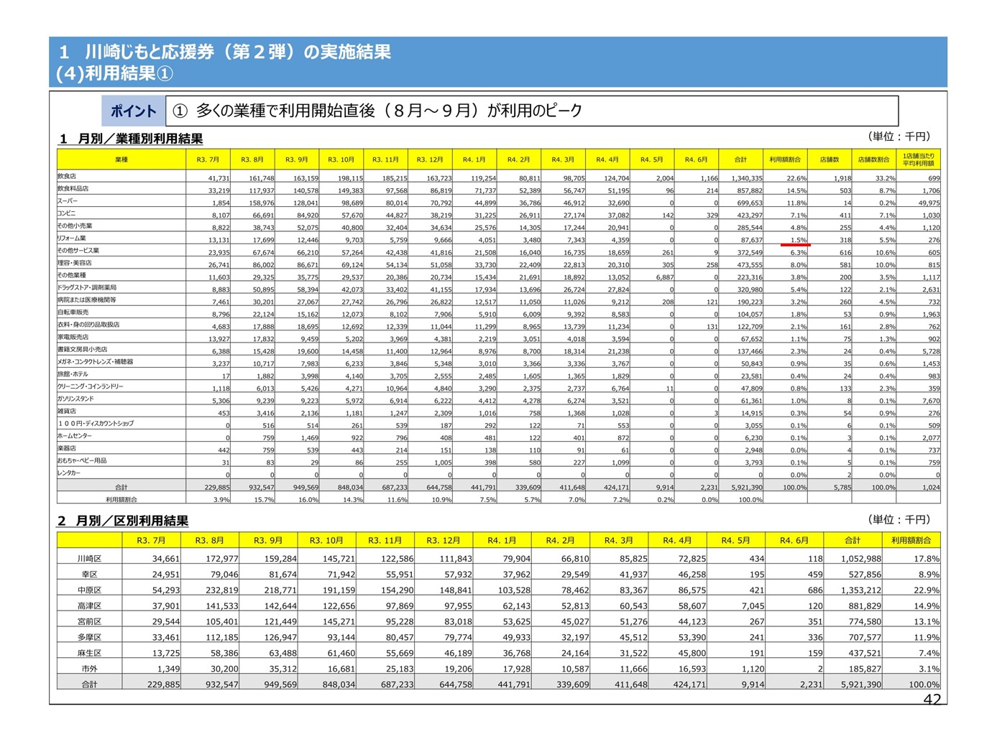997x747 pixels.
Task: Select the 'その他サービス業' row label
Action: 78,250
